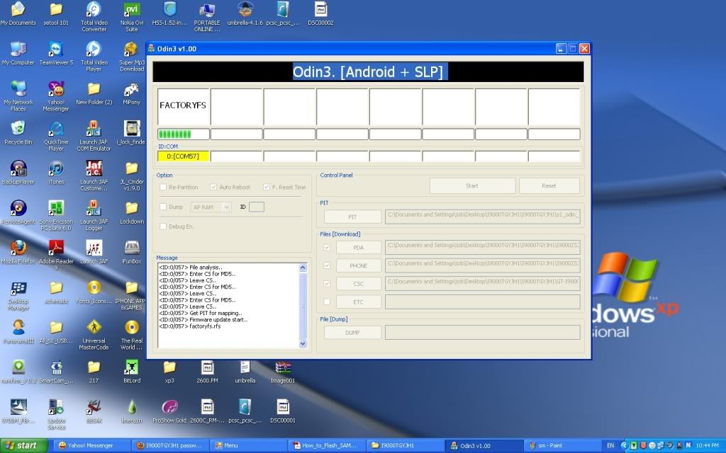
Task: Select the Sony Ericsson PC Suite 6.0 icon
Action: click(56, 215)
